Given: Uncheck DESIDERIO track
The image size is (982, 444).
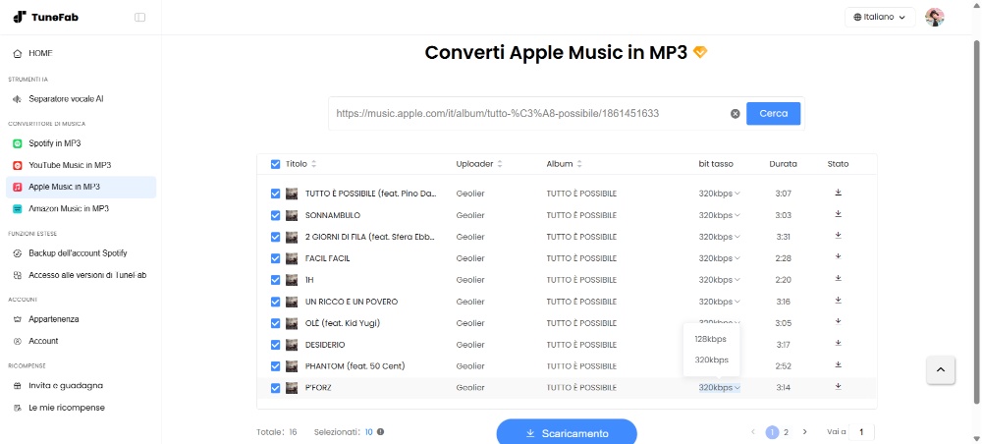Looking at the screenshot, I should pyautogui.click(x=276, y=345).
